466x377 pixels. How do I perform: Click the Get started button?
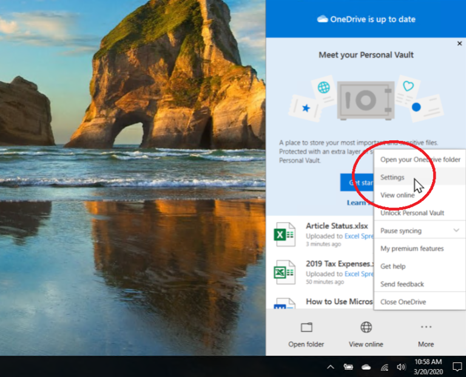tap(357, 182)
